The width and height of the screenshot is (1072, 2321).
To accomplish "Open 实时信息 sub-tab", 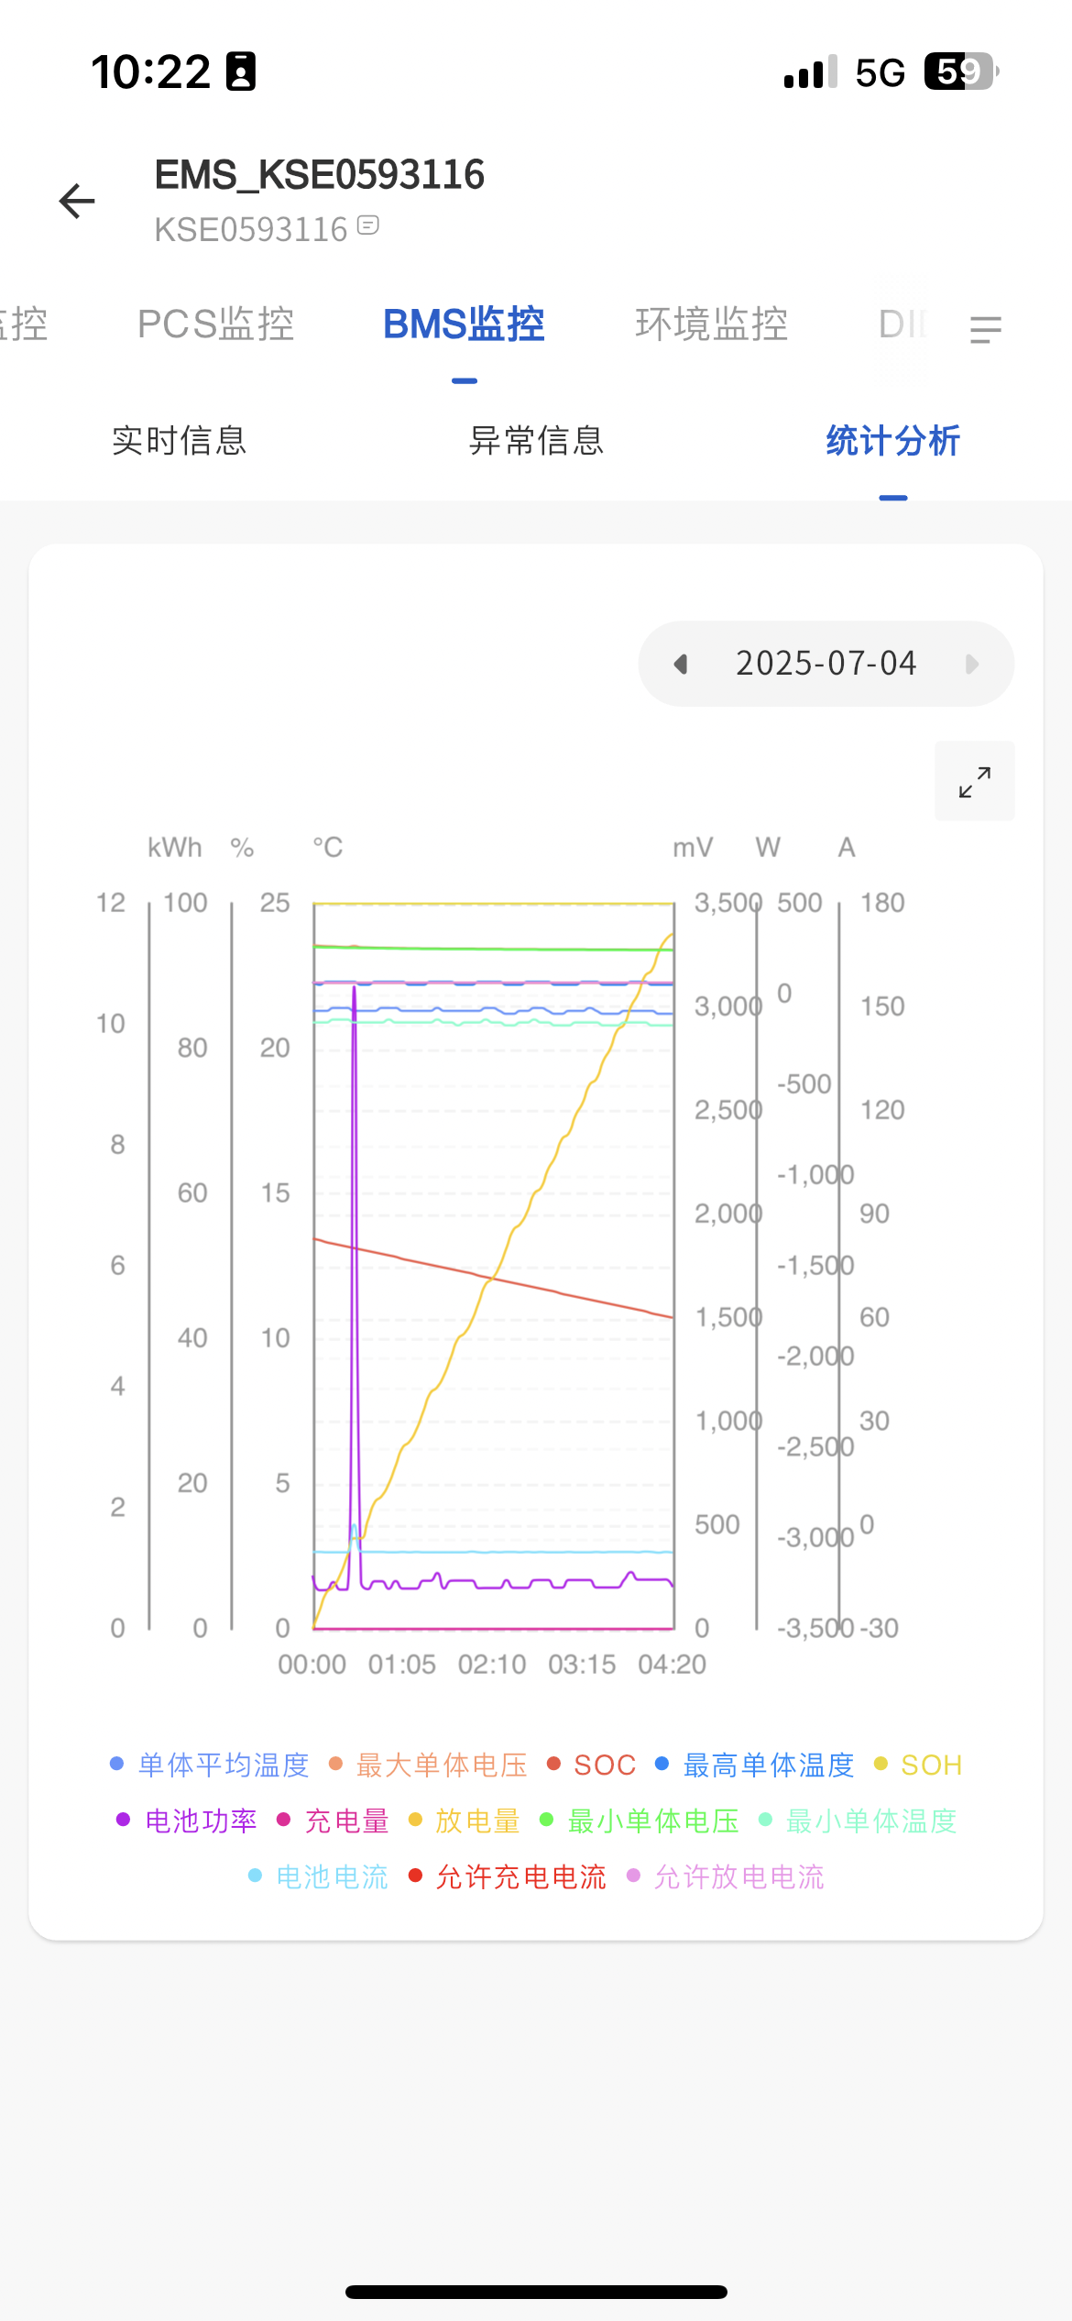I will (x=180, y=441).
